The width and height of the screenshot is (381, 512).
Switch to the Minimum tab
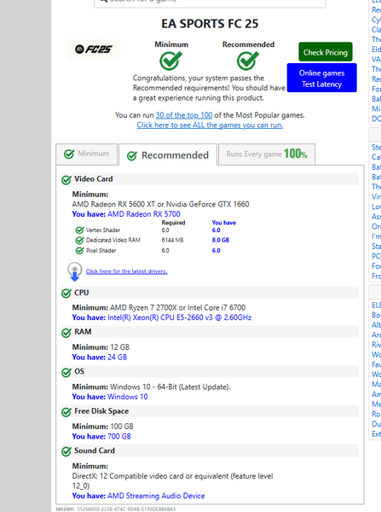click(x=86, y=154)
